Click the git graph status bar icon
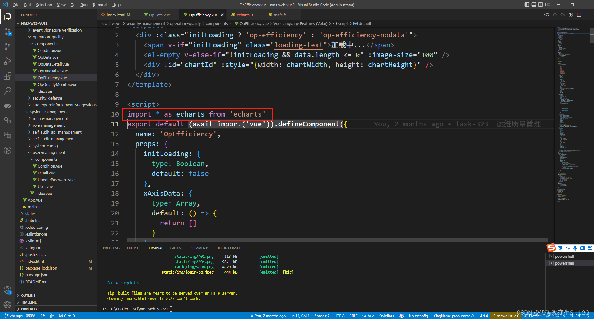Image resolution: width=594 pixels, height=319 pixels. pyautogui.click(x=52, y=316)
